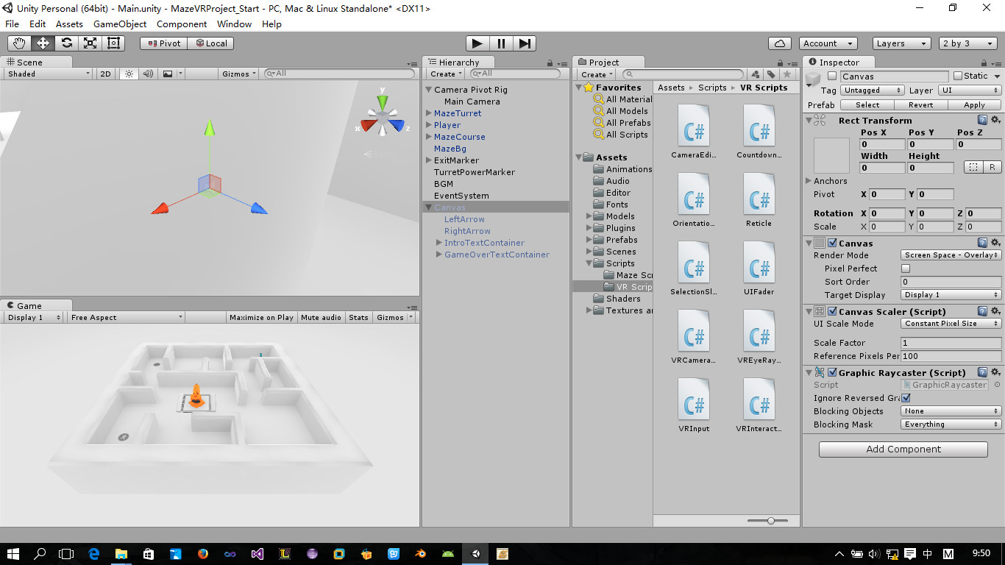Toggle scene audio speaker icon
The image size is (1005, 565).
pyautogui.click(x=148, y=74)
